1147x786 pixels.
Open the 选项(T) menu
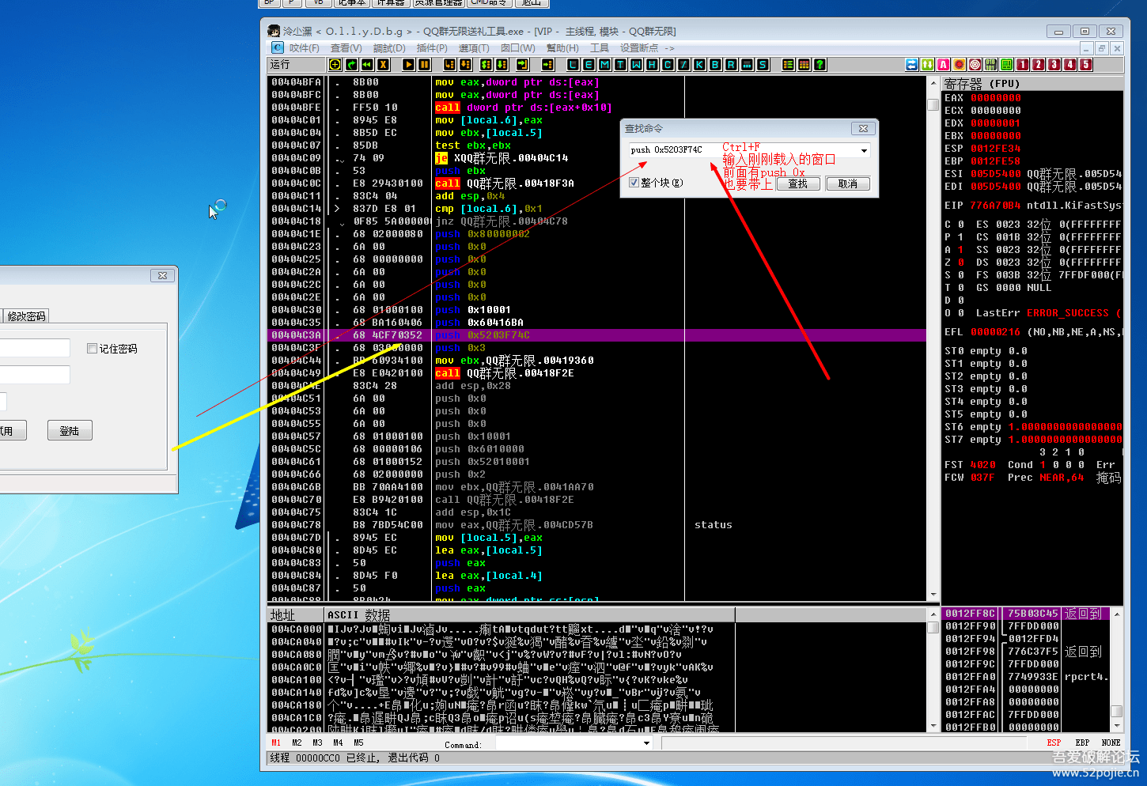[x=474, y=48]
